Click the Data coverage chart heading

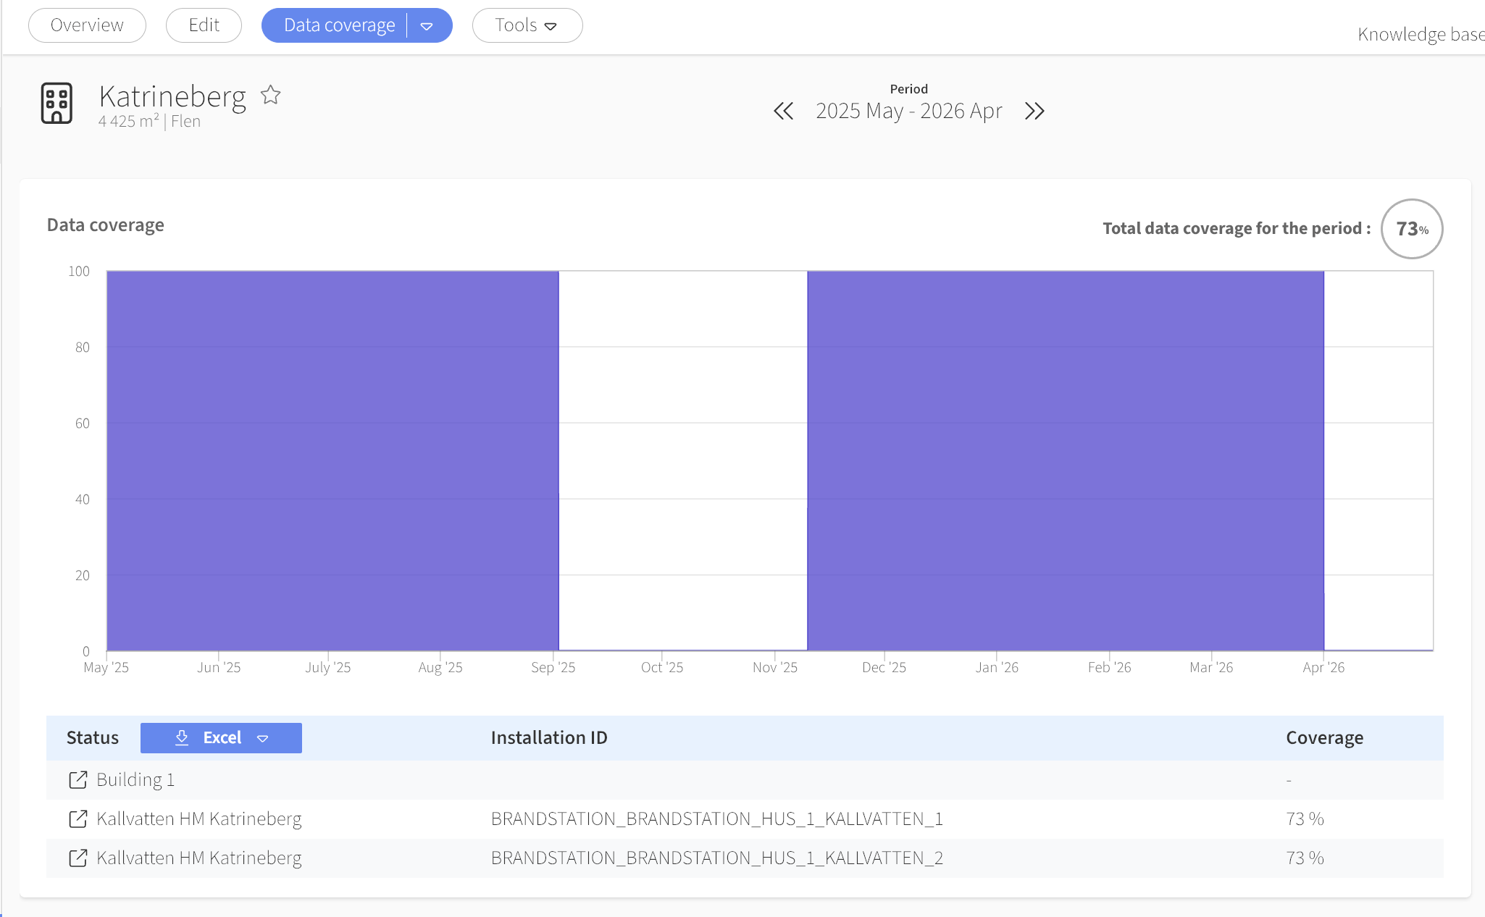coord(106,225)
